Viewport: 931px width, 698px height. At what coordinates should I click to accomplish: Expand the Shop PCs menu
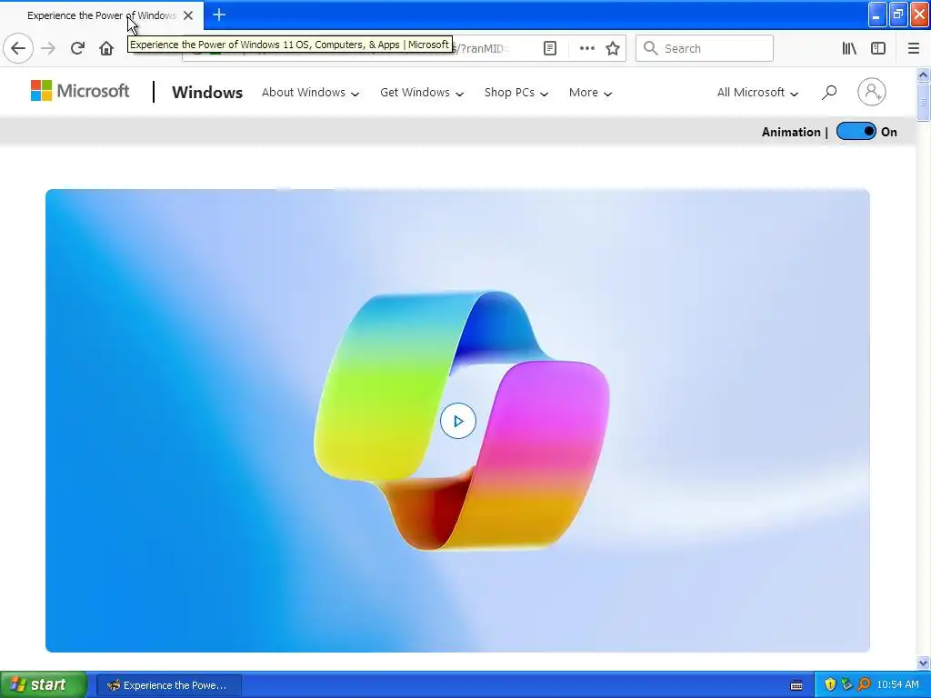point(516,93)
